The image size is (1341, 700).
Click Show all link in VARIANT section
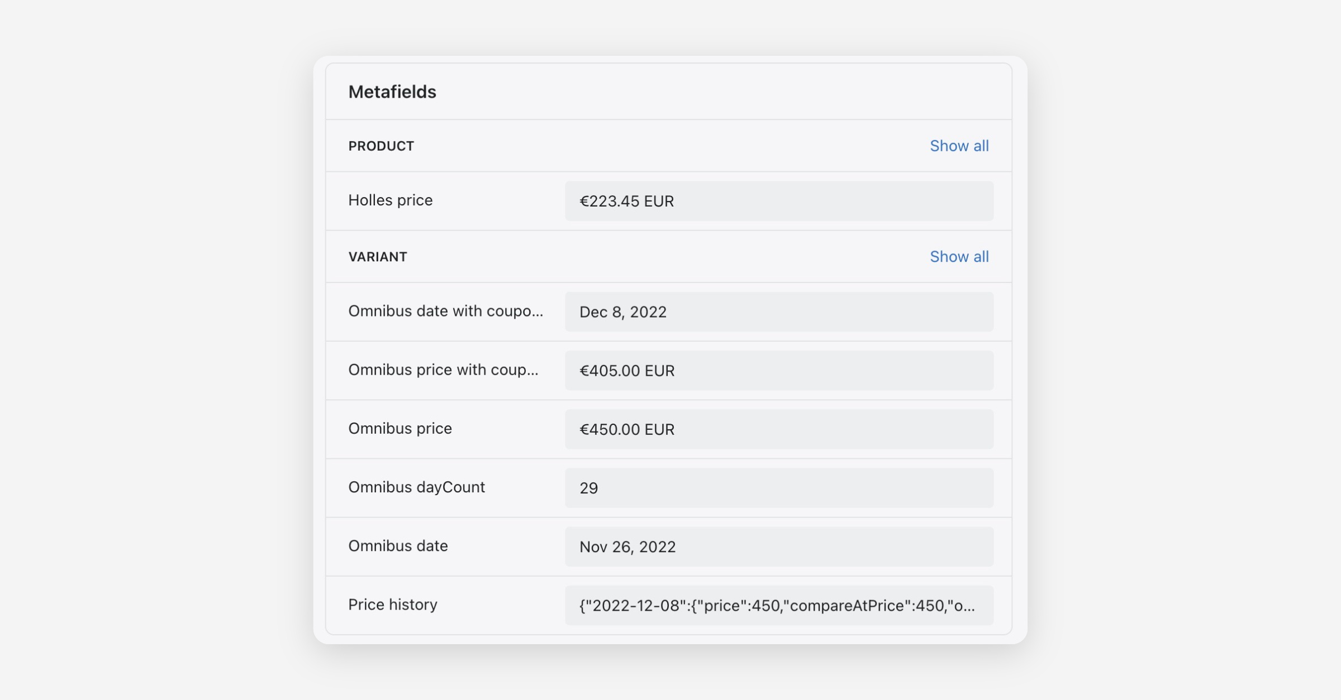click(959, 256)
